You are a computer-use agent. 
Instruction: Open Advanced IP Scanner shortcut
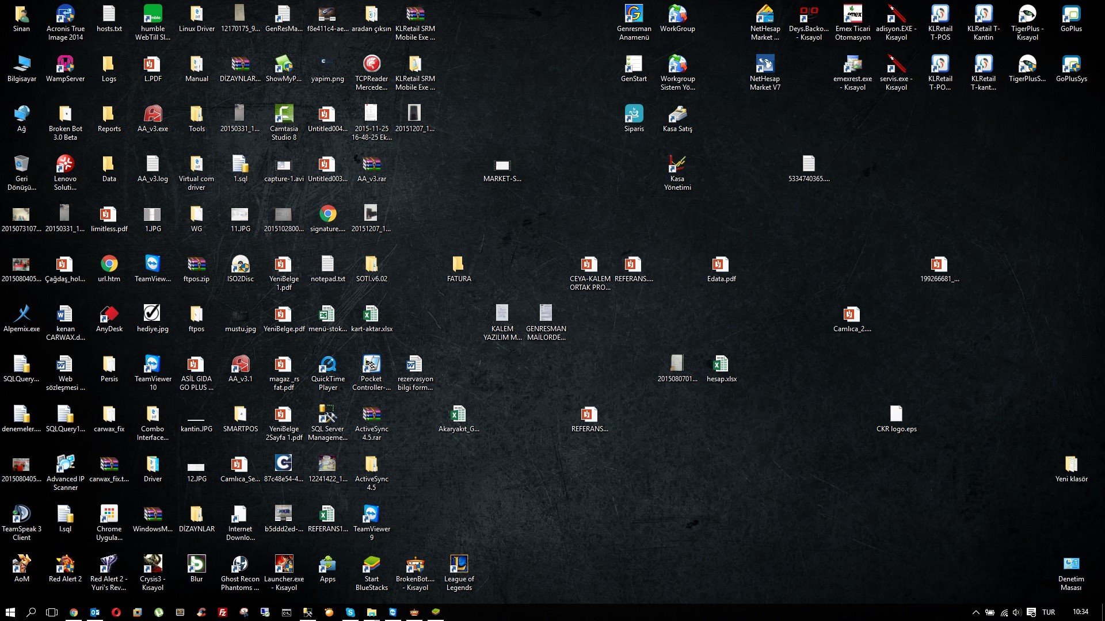click(x=65, y=473)
